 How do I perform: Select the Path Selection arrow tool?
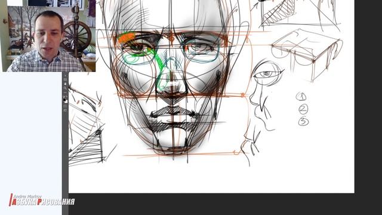click(65, 76)
